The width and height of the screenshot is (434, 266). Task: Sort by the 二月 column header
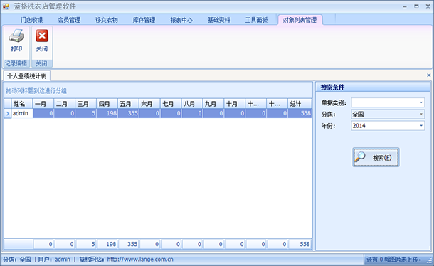tap(65, 104)
